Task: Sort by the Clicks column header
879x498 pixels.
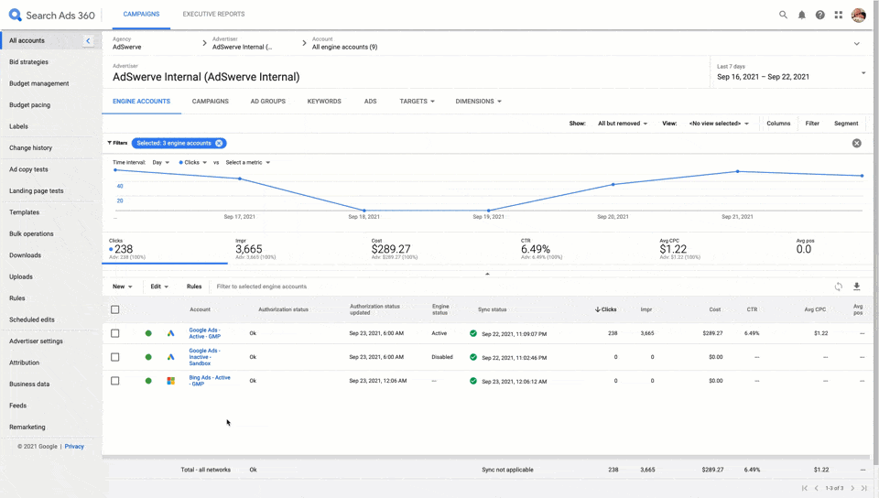Action: 605,309
